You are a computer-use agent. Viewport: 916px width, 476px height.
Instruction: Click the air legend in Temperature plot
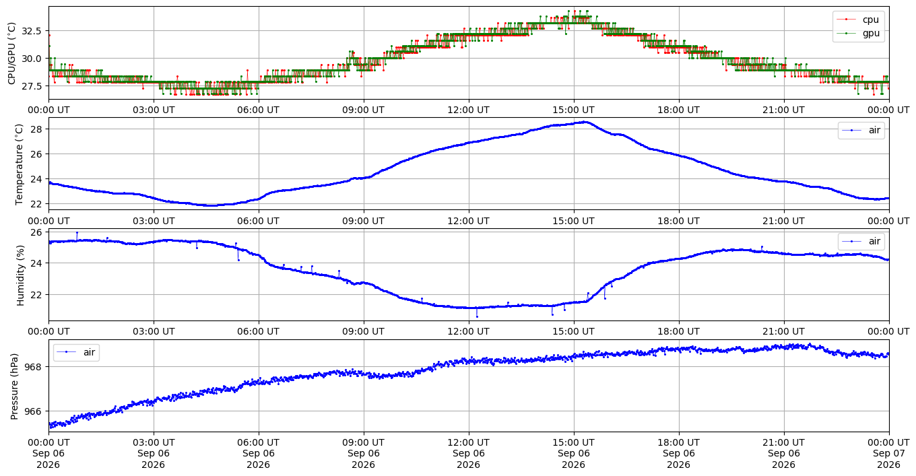861,130
